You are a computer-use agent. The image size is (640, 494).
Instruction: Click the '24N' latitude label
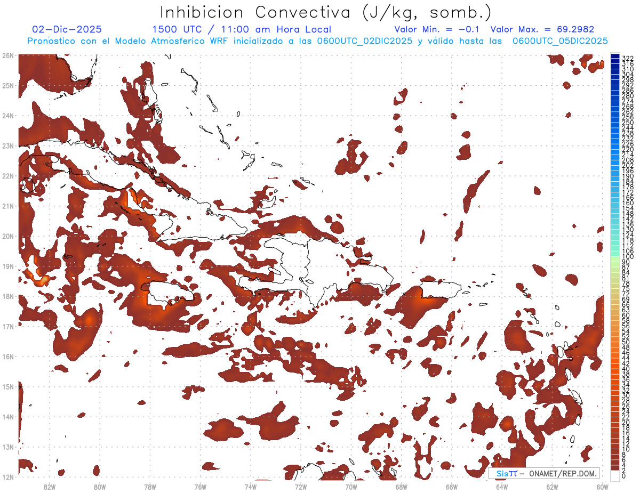7,116
